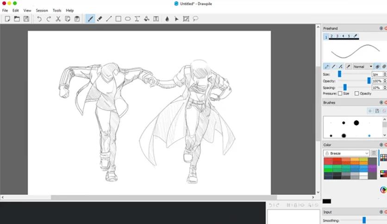Screen dimensions: 387x224
Task: Open the Breeze palette dropdown
Action: click(346, 153)
